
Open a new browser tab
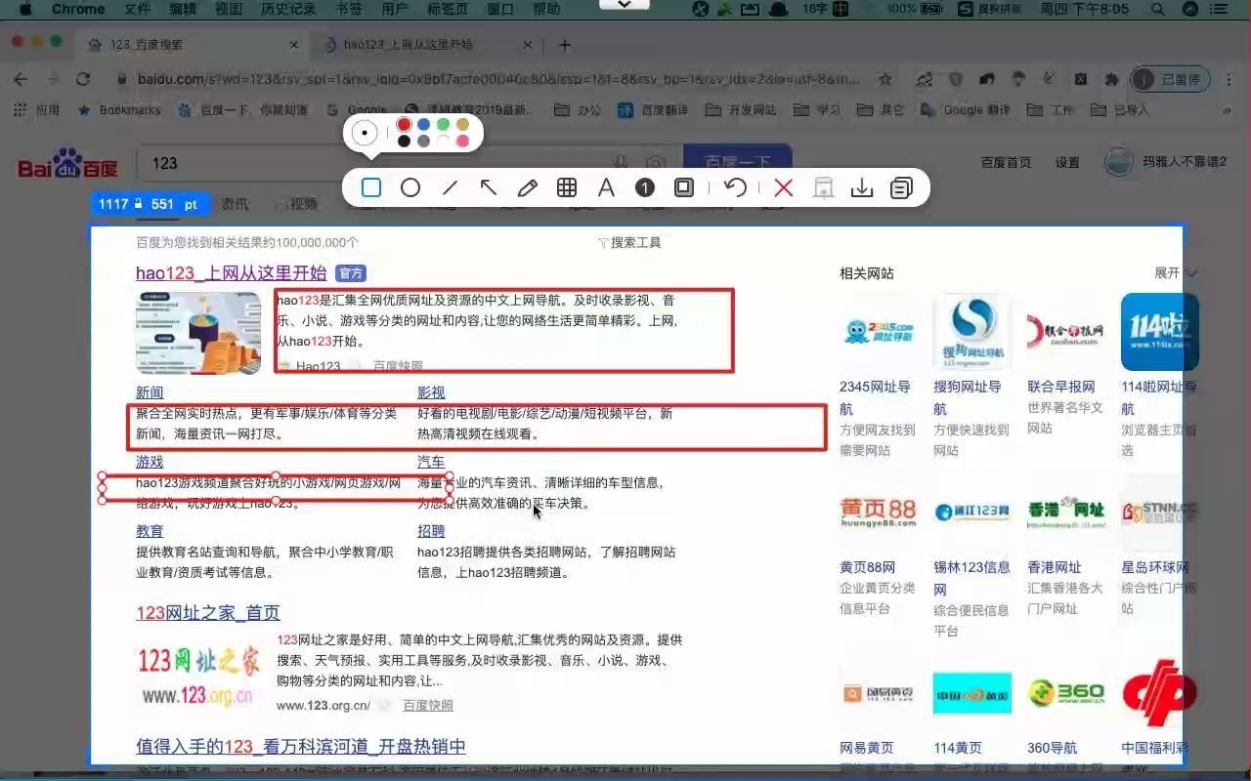pos(565,45)
